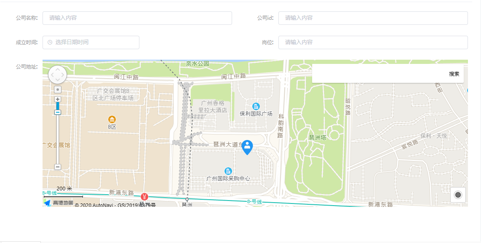Image resolution: width=481 pixels, height=243 pixels.
Task: Zoom out with the bottom minus button
Action: [x=57, y=167]
